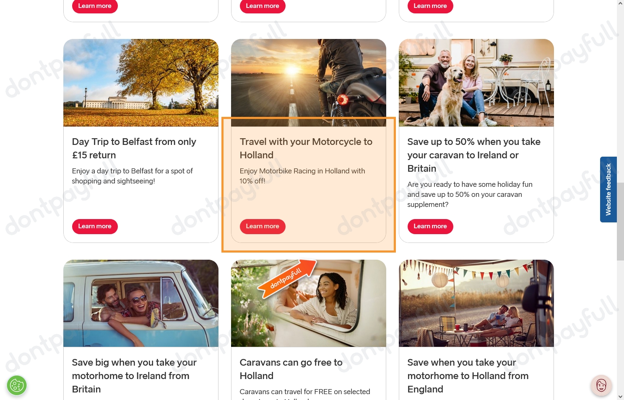This screenshot has height=400, width=624.
Task: Open the woman in caravan window image
Action: click(309, 303)
